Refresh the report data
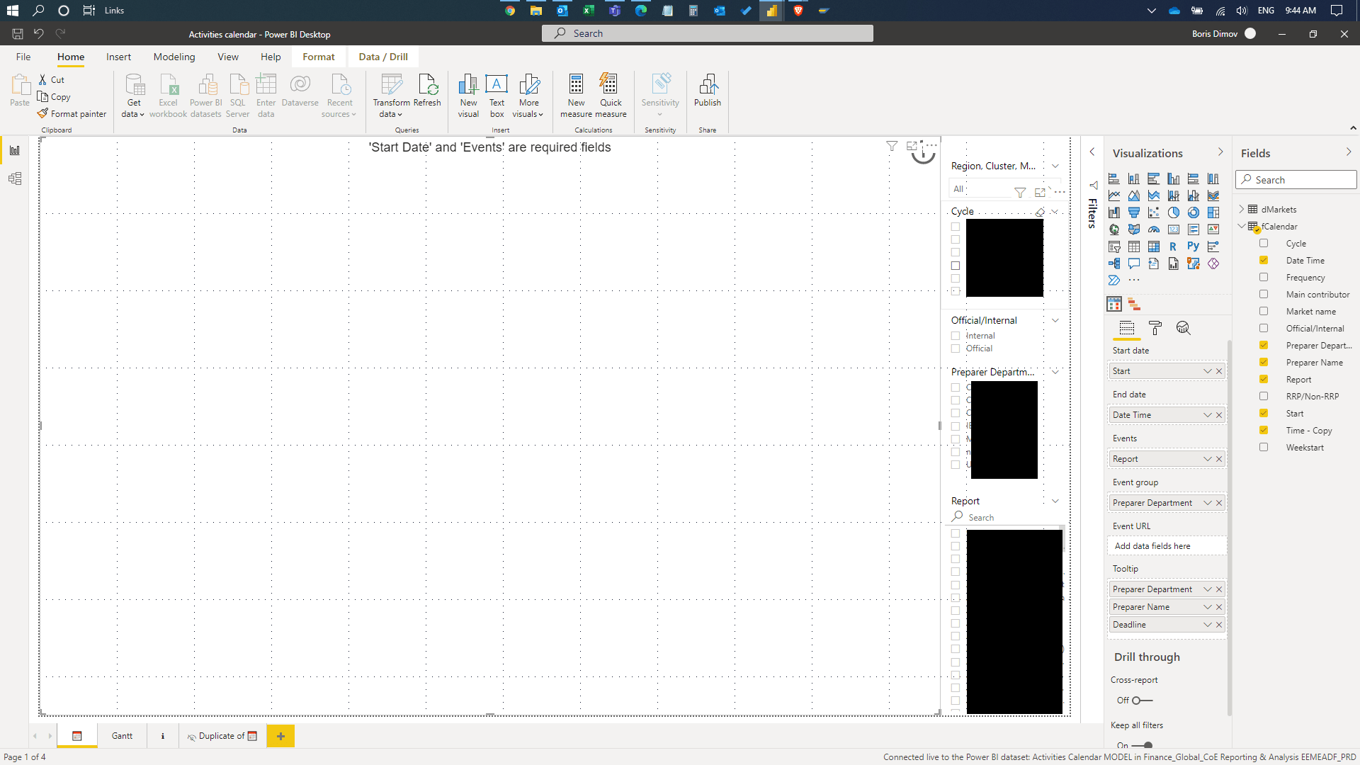This screenshot has height=765, width=1360. pyautogui.click(x=427, y=91)
